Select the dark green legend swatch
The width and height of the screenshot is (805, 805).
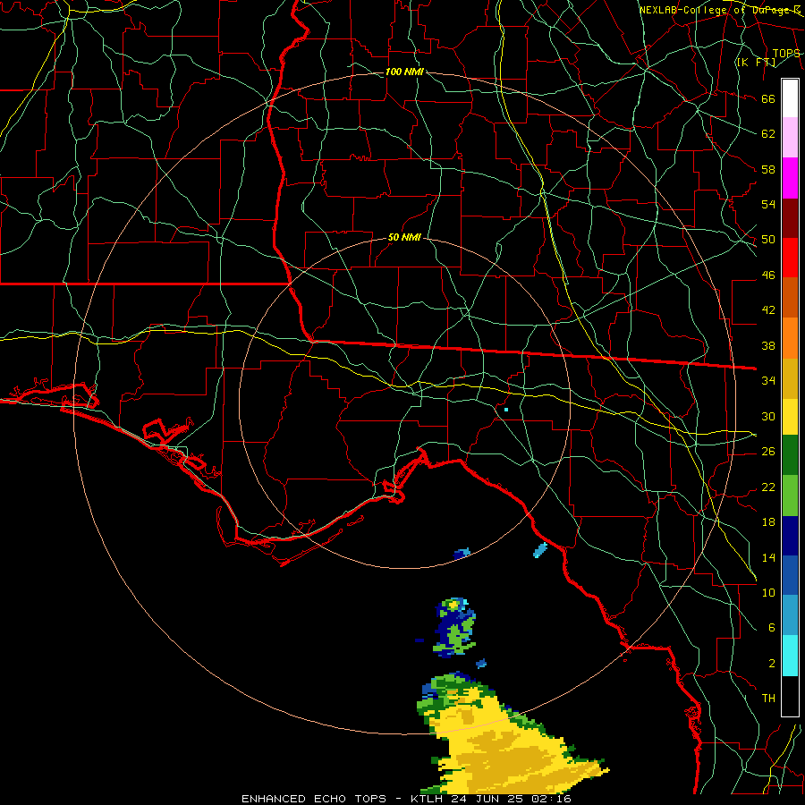click(x=790, y=455)
